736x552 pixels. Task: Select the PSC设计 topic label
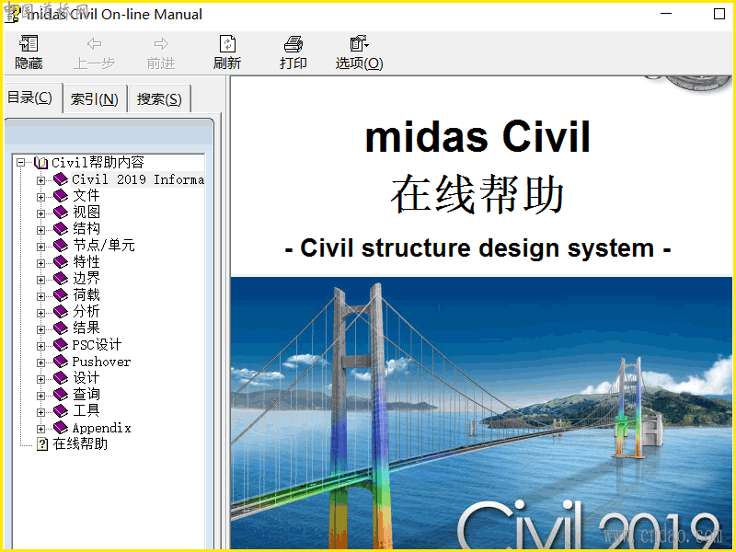(97, 344)
